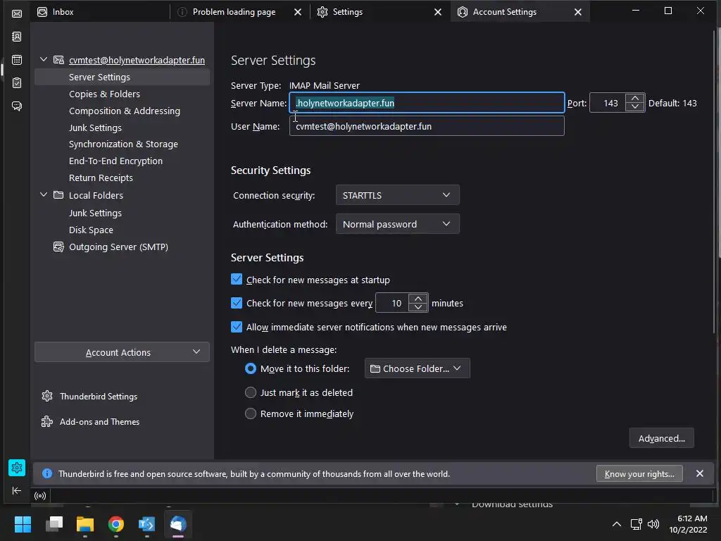This screenshot has height=541, width=721.
Task: Select Remove it immediately option
Action: (x=251, y=413)
